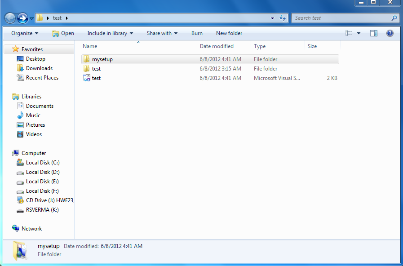
Task: Open the Include in library dropdown
Action: tap(110, 33)
